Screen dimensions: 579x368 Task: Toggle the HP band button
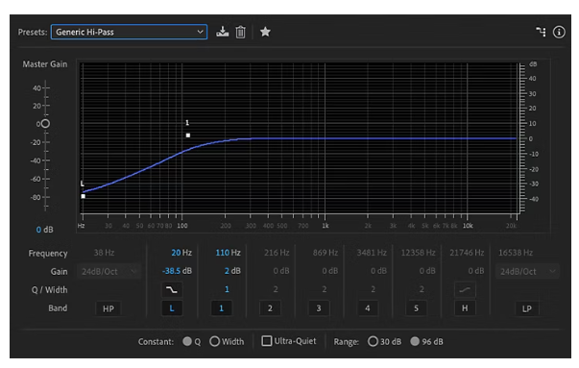click(x=109, y=308)
